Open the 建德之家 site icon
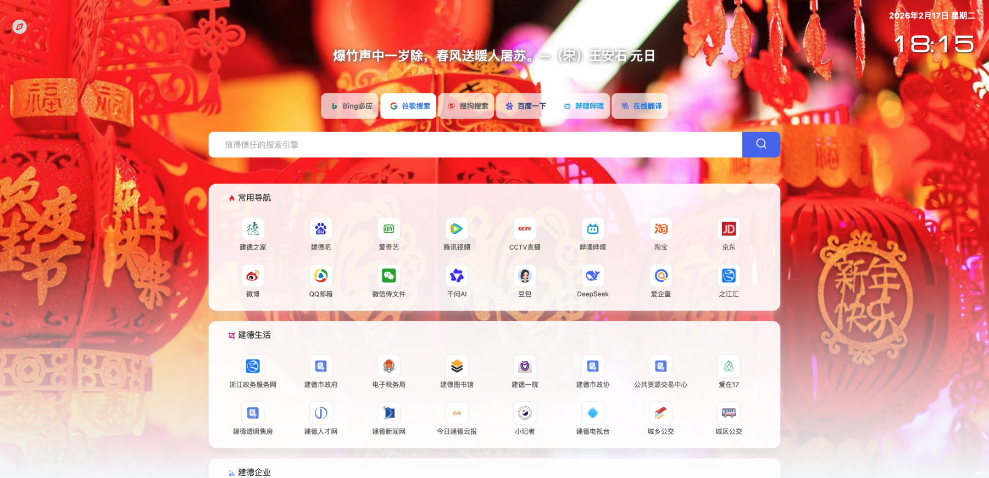Screen dimensions: 989x478 pos(253,229)
